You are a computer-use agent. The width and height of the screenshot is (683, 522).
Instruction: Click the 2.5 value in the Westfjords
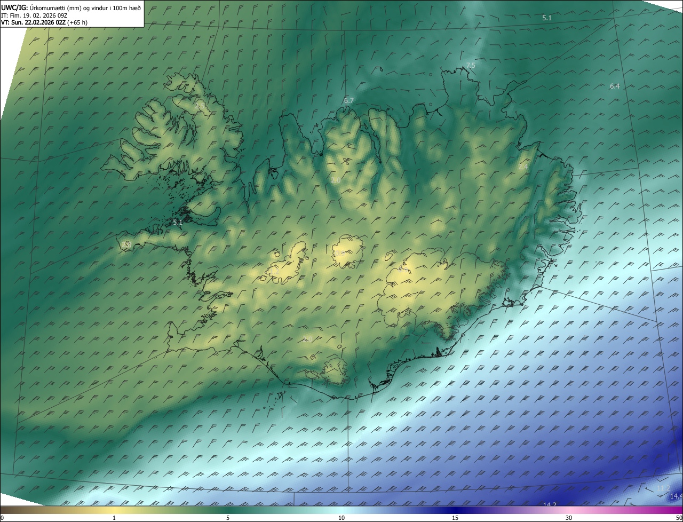(201, 107)
